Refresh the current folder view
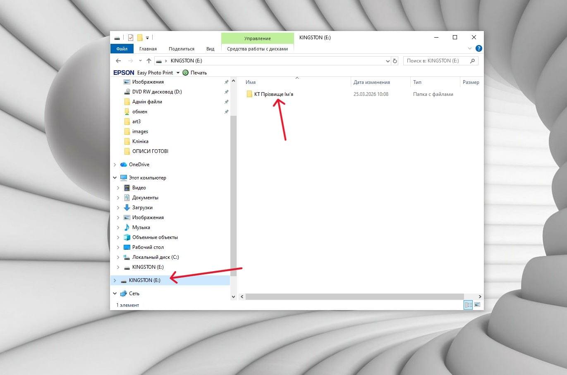The height and width of the screenshot is (375, 567). point(395,61)
